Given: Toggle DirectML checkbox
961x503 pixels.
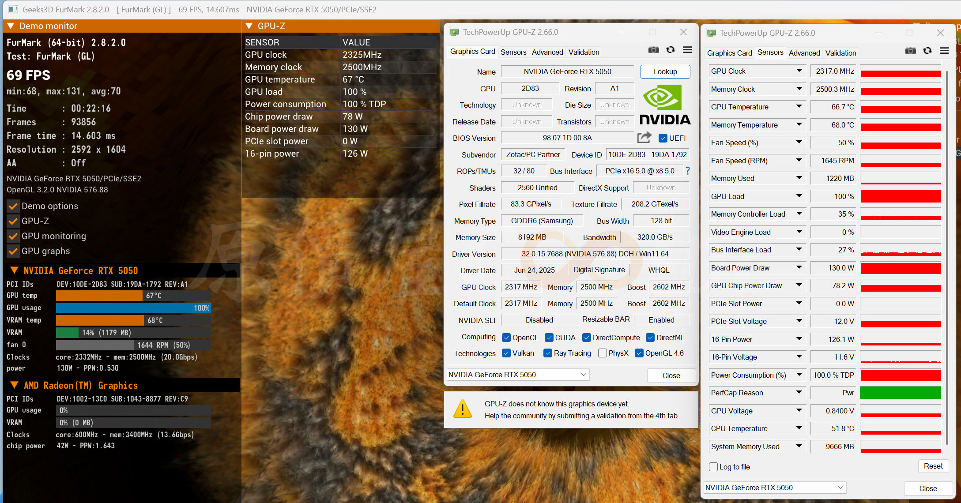Looking at the screenshot, I should (650, 338).
